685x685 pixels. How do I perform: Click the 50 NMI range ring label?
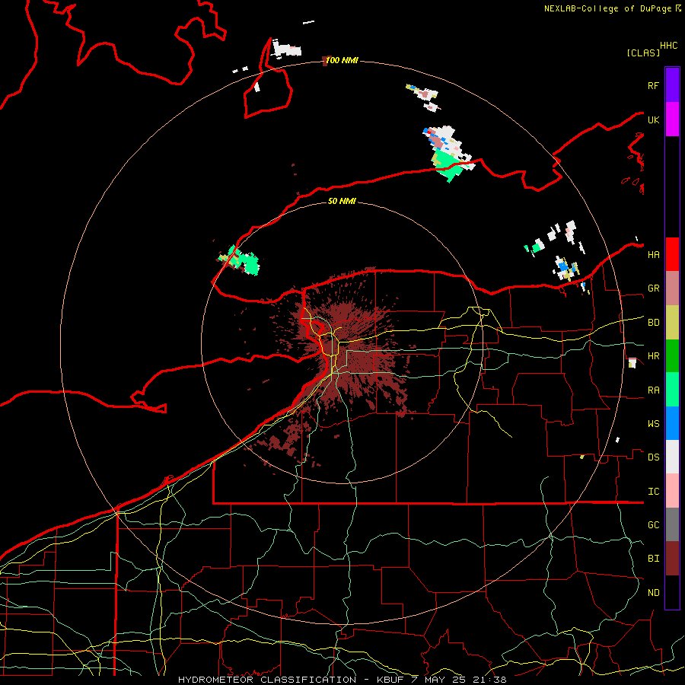tap(342, 201)
